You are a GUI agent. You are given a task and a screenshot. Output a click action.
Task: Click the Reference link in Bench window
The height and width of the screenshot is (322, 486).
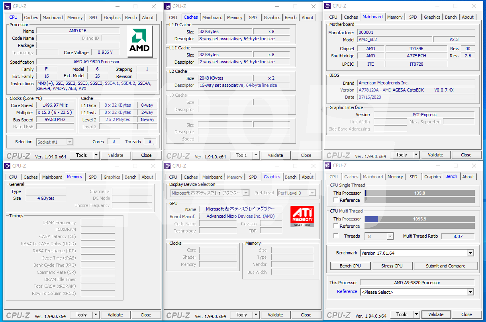coord(347,291)
